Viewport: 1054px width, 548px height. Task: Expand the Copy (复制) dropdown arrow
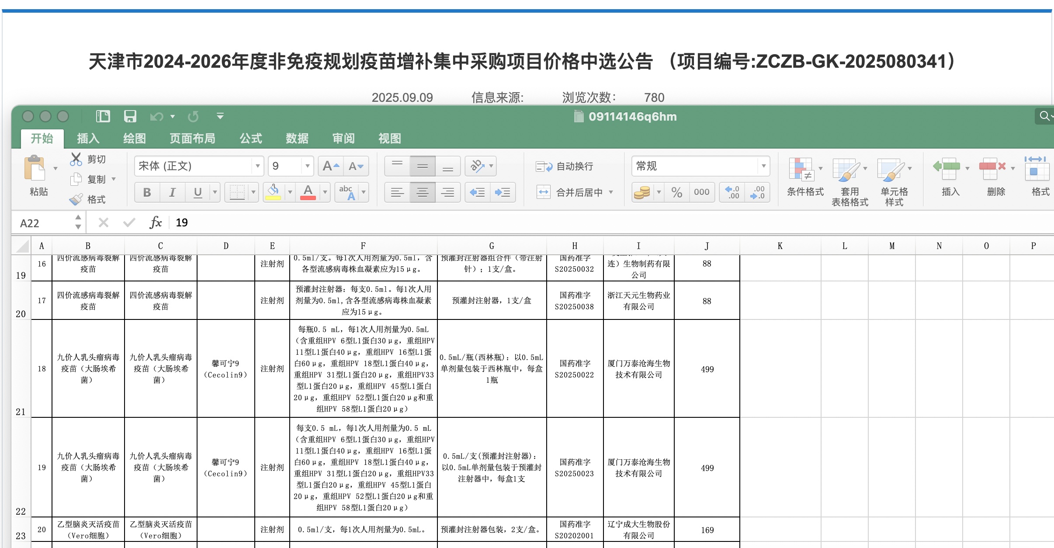[x=114, y=179]
